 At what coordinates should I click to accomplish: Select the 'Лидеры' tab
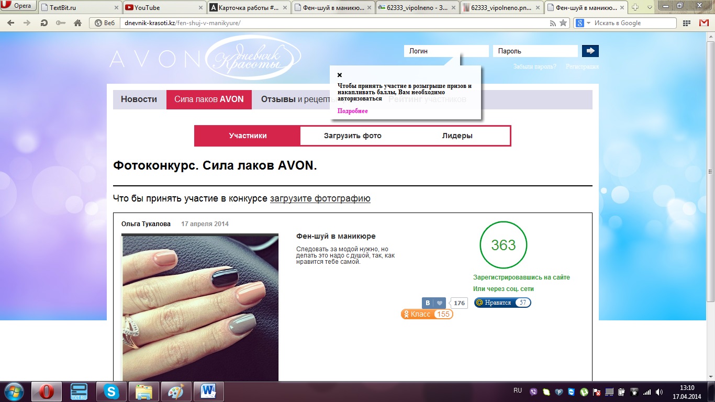coord(457,136)
